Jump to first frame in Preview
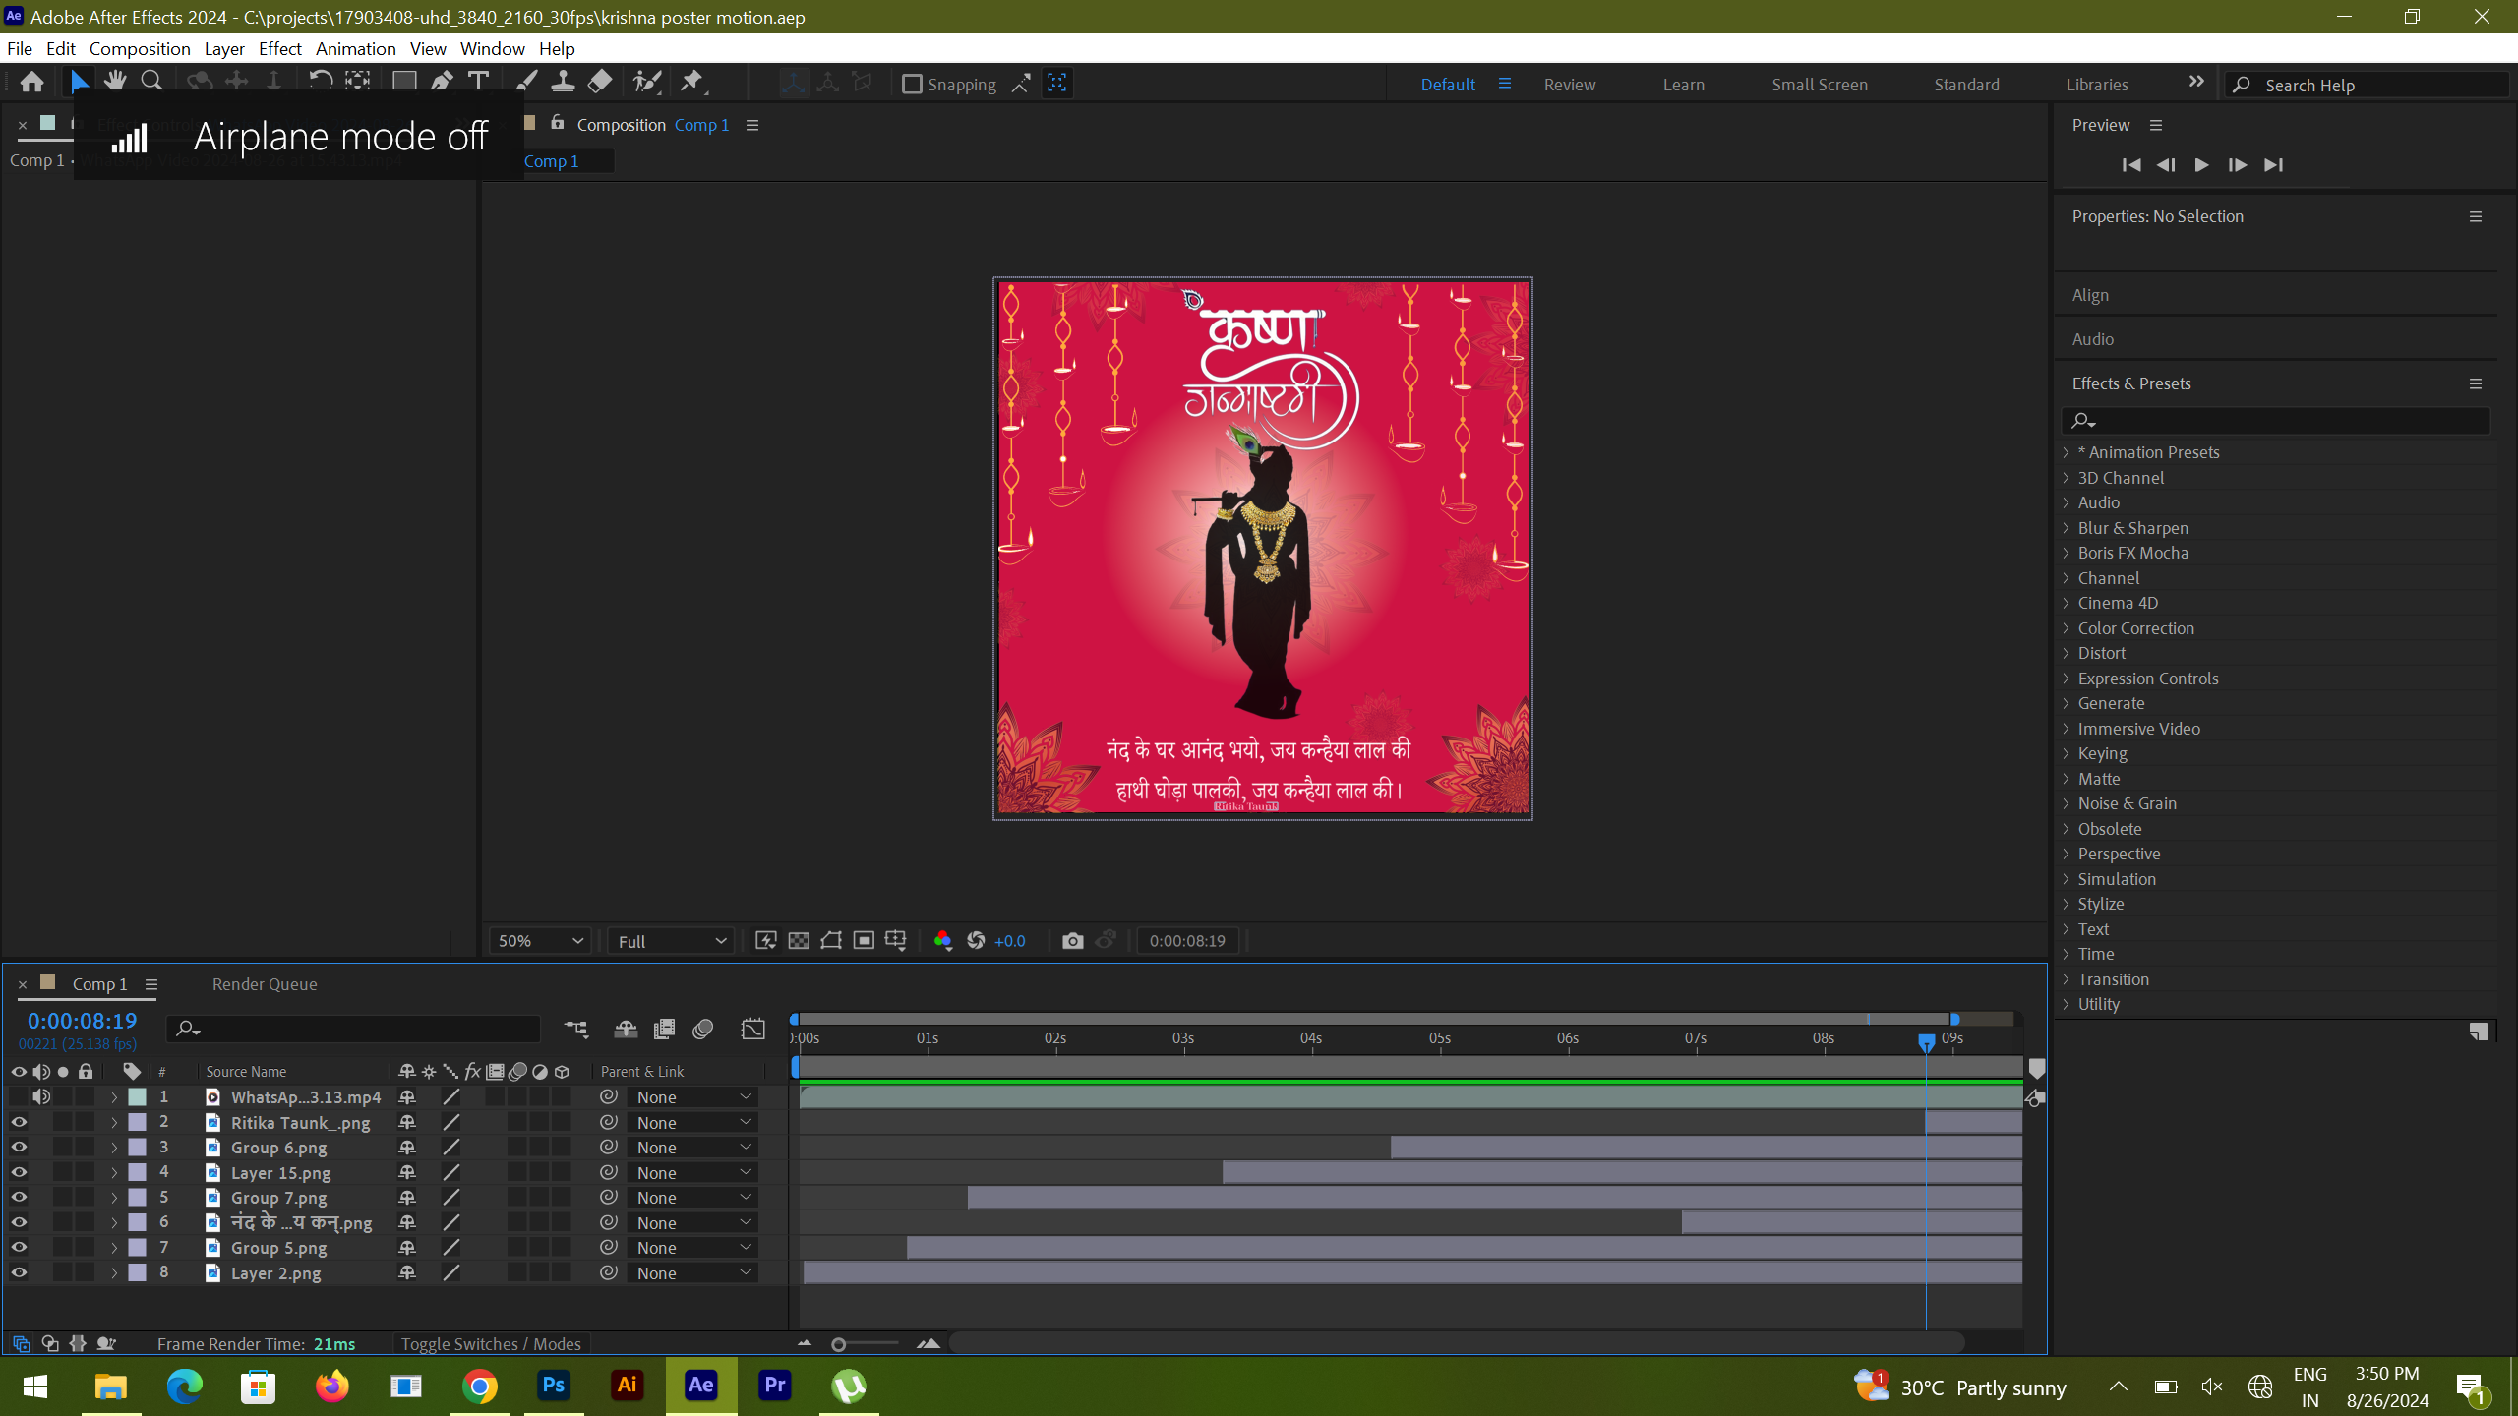This screenshot has width=2518, height=1416. point(2131,165)
